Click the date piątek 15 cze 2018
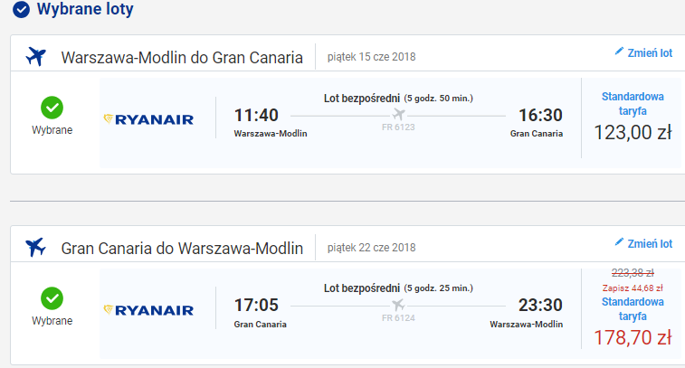This screenshot has height=368, width=685. tap(371, 57)
